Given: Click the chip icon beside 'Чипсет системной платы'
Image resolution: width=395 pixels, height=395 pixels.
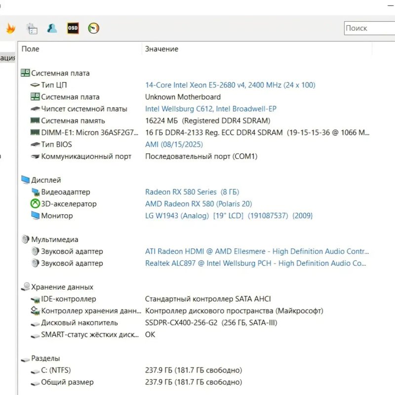Looking at the screenshot, I should tap(35, 109).
